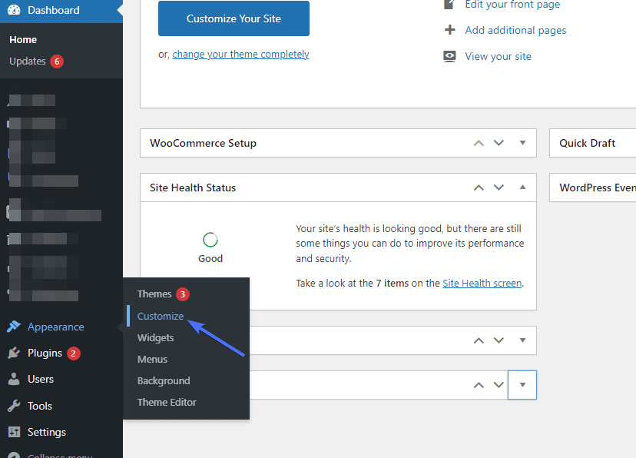Select Menus in Appearance submenu
This screenshot has width=636, height=458.
[x=153, y=360]
